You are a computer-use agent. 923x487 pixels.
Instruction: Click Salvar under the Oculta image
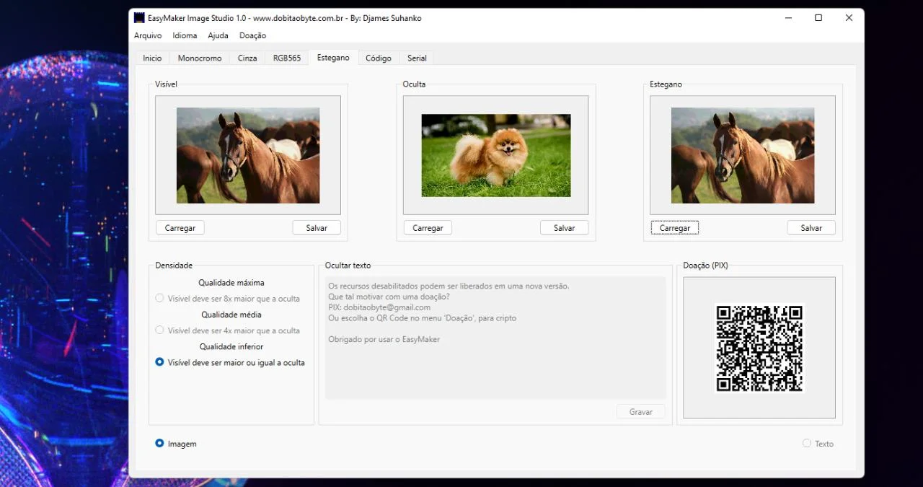pos(564,228)
